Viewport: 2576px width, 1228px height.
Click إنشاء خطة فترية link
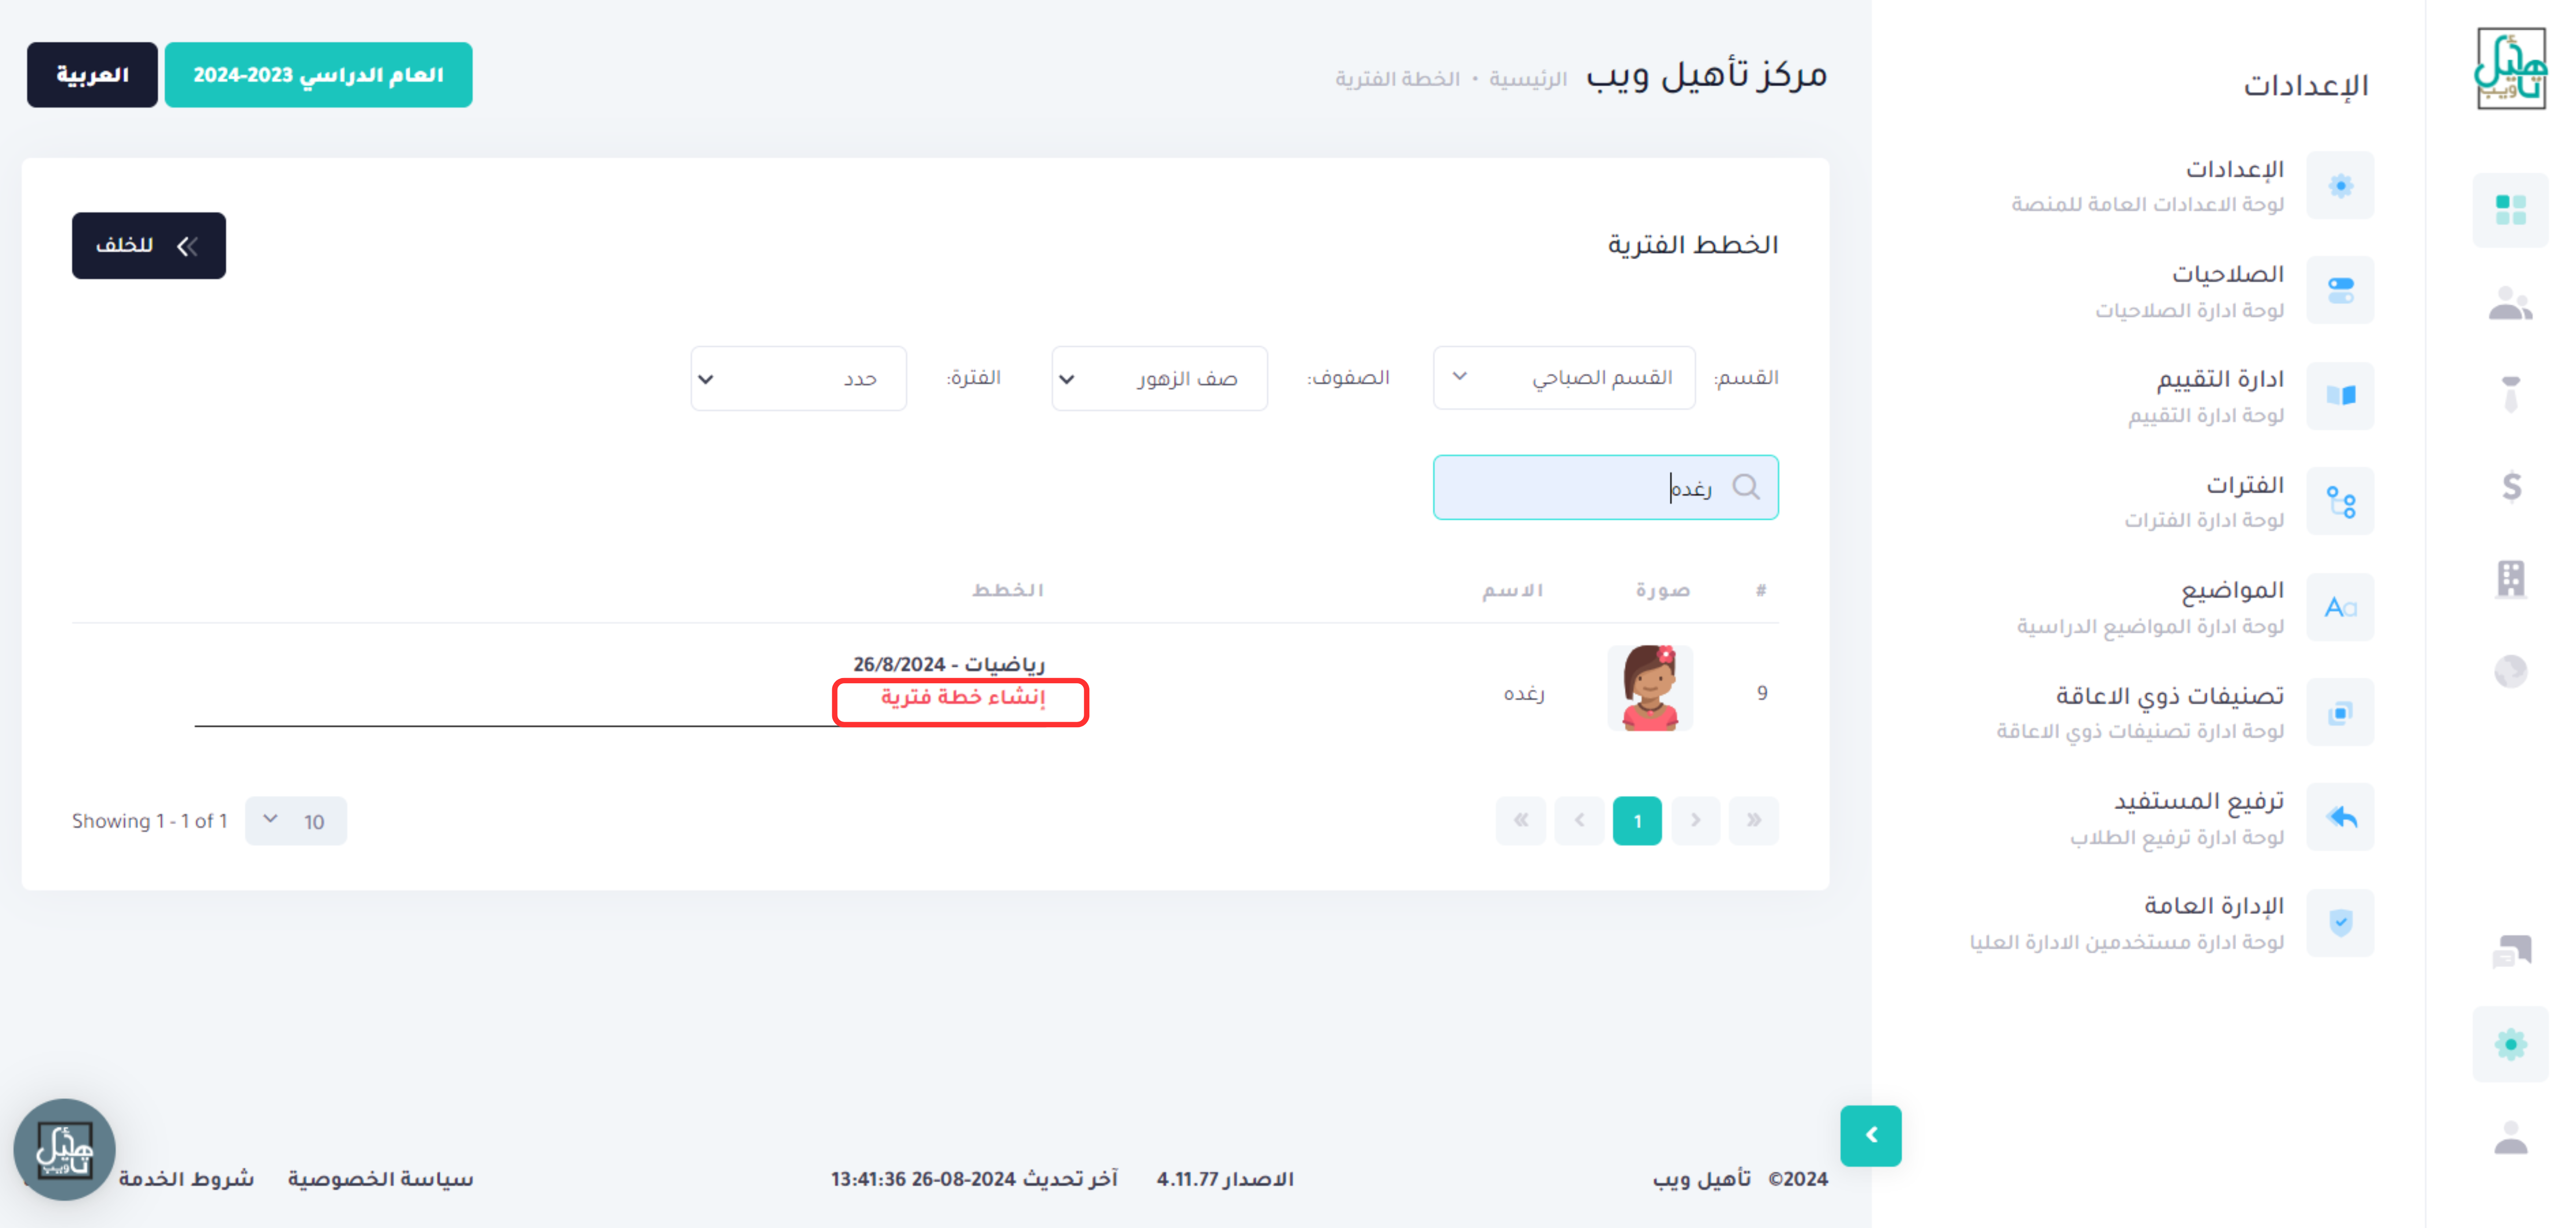[962, 697]
